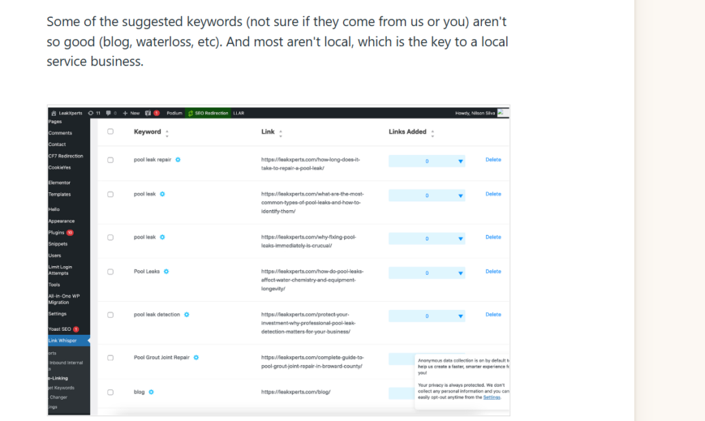The width and height of the screenshot is (705, 421).
Task: Click gear icon beside 'Pool Grout Joint Repair'
Action: coord(196,358)
